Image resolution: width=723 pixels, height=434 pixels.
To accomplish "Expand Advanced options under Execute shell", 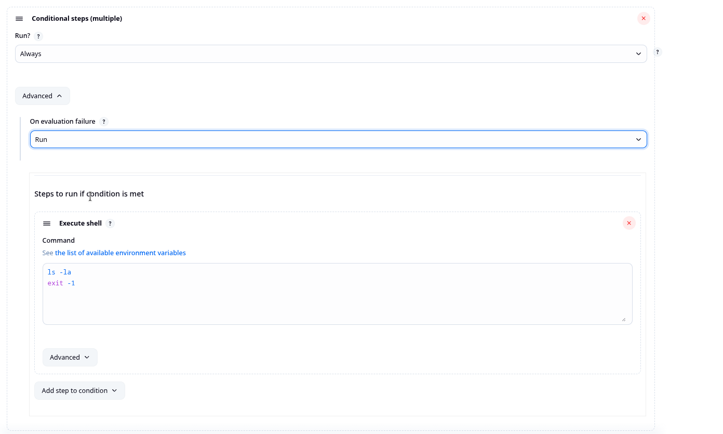I will 70,358.
